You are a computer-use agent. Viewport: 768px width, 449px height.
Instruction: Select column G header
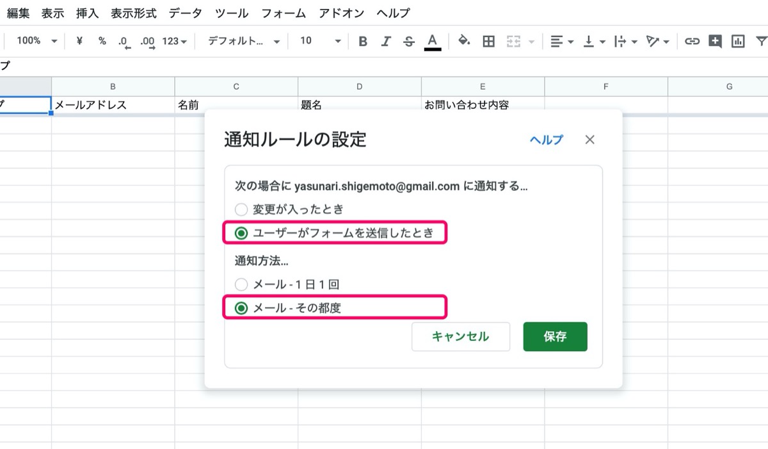pos(718,86)
